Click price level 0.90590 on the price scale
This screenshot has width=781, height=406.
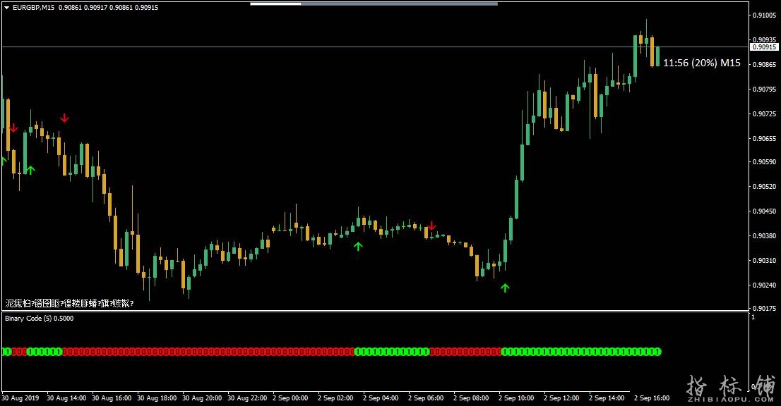(x=765, y=162)
